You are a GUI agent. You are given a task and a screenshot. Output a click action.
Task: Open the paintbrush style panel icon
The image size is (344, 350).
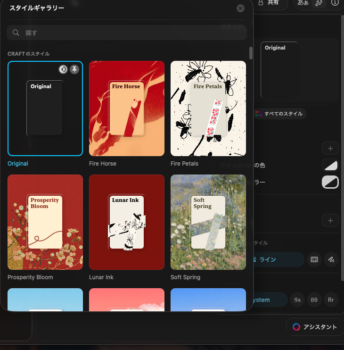pos(319,3)
